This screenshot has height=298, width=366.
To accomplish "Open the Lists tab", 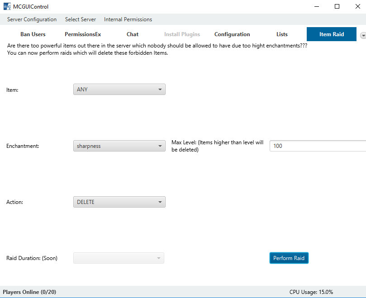I will point(282,34).
